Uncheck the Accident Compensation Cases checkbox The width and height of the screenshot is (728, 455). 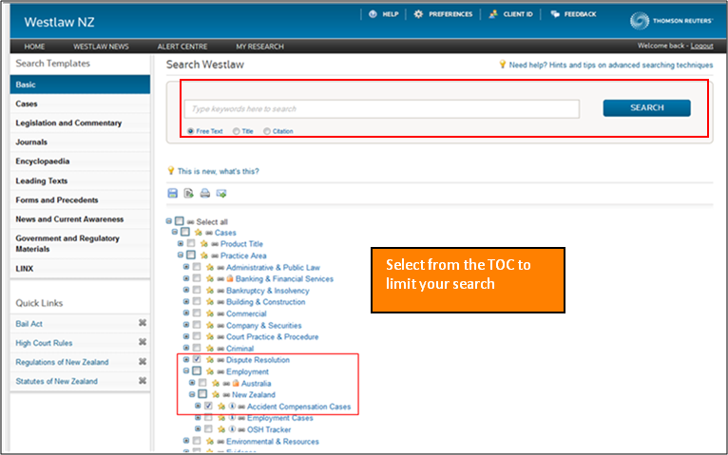point(208,406)
